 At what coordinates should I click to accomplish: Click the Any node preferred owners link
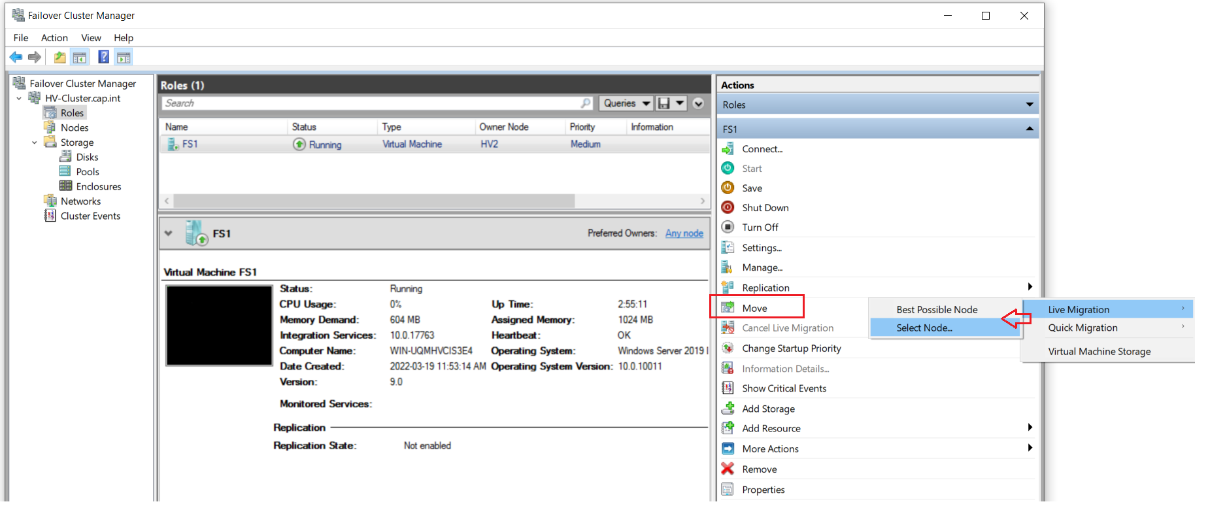pos(684,233)
